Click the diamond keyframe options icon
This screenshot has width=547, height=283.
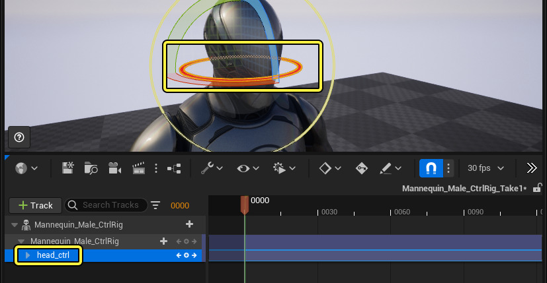(x=325, y=168)
